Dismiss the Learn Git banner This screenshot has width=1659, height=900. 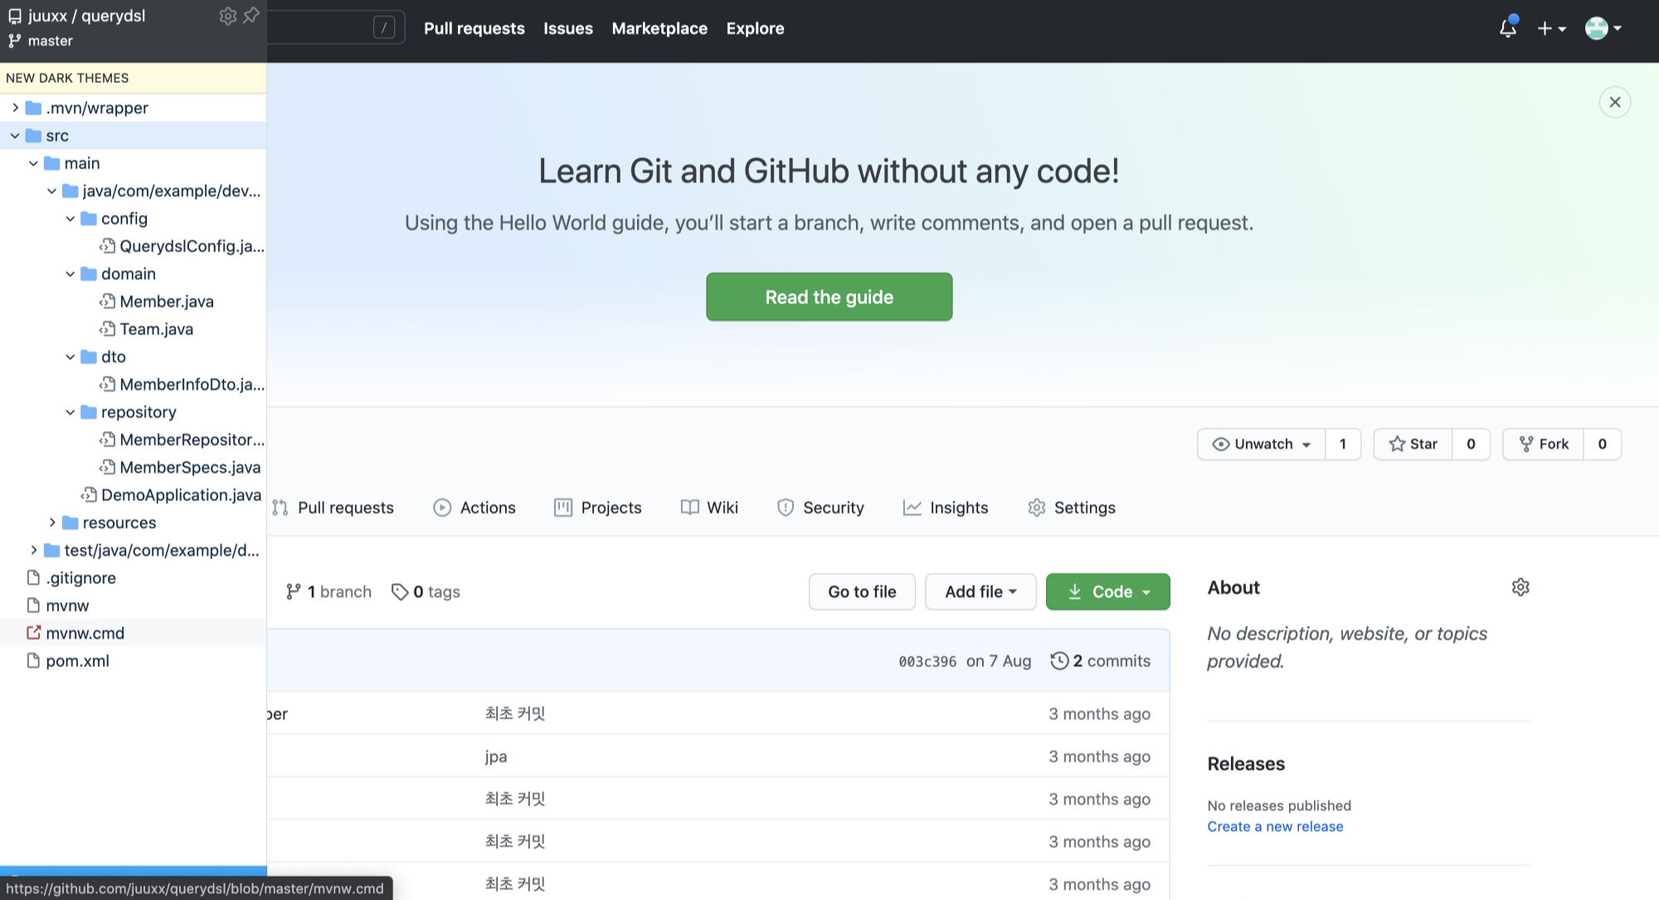[1614, 102]
